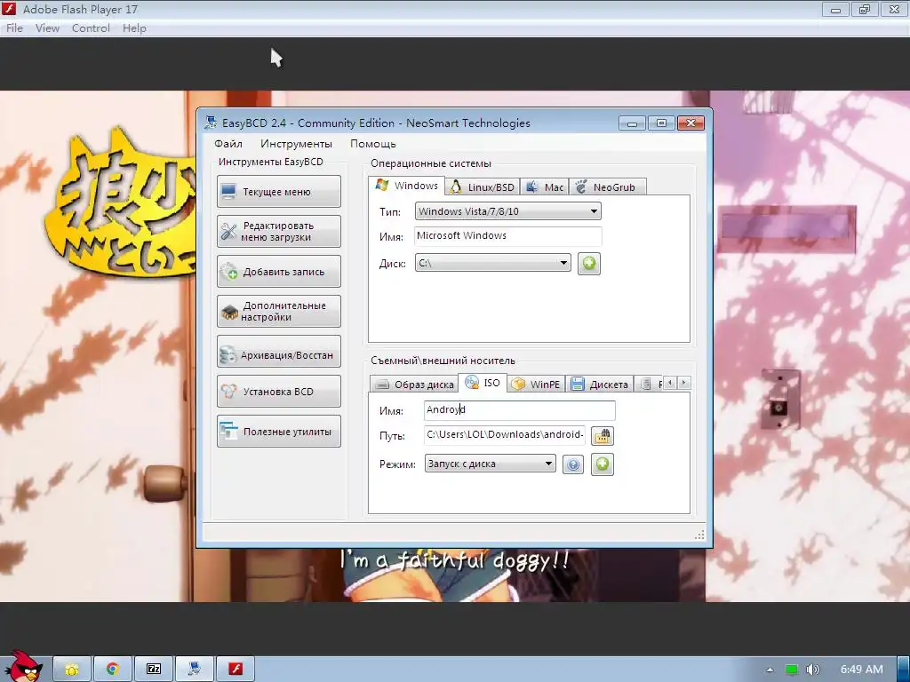The width and height of the screenshot is (910, 682).
Task: Click the browse for ISO file icon
Action: (603, 435)
